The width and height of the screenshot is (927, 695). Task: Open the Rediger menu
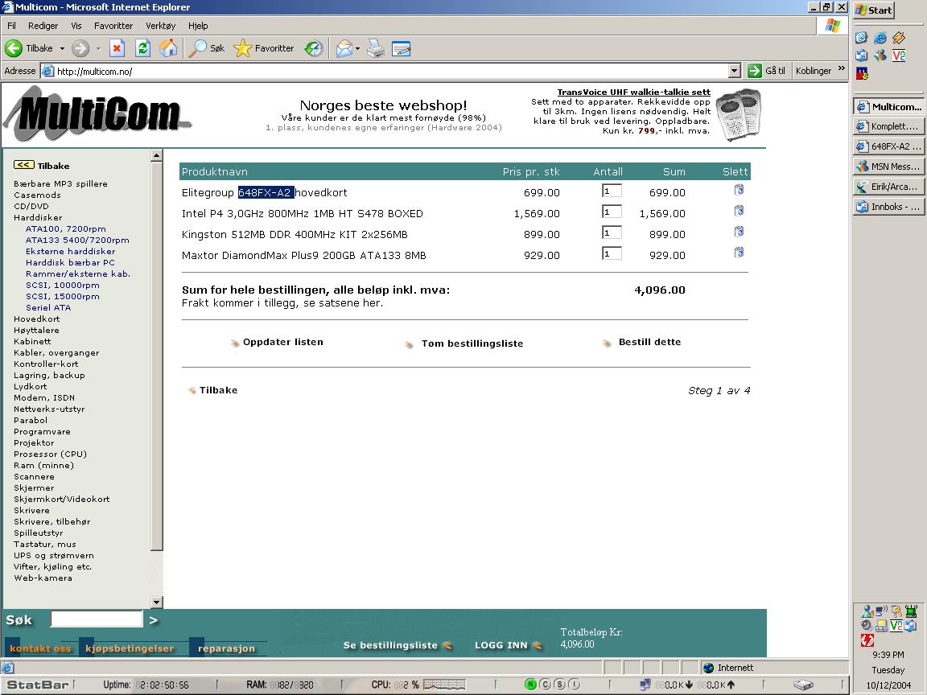[43, 26]
